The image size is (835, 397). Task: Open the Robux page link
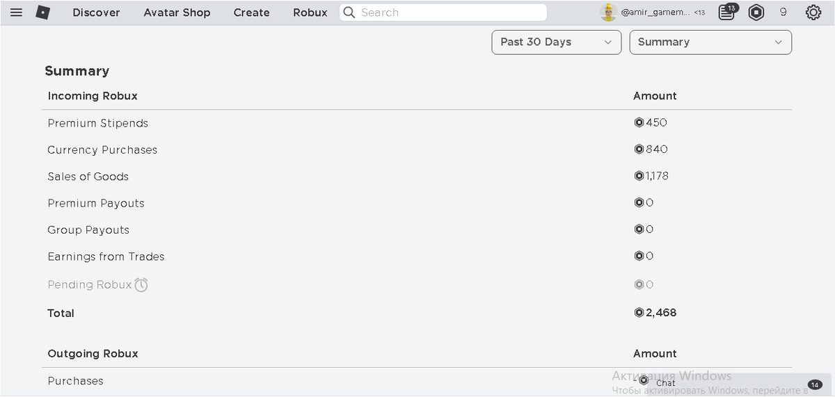310,13
